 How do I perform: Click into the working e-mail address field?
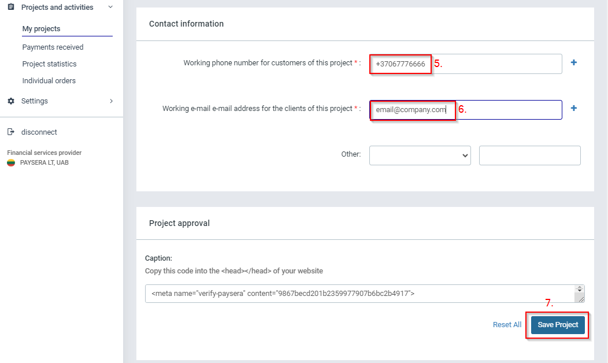coord(509,109)
